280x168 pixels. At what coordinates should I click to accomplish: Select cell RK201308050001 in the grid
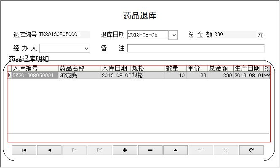coord(35,75)
